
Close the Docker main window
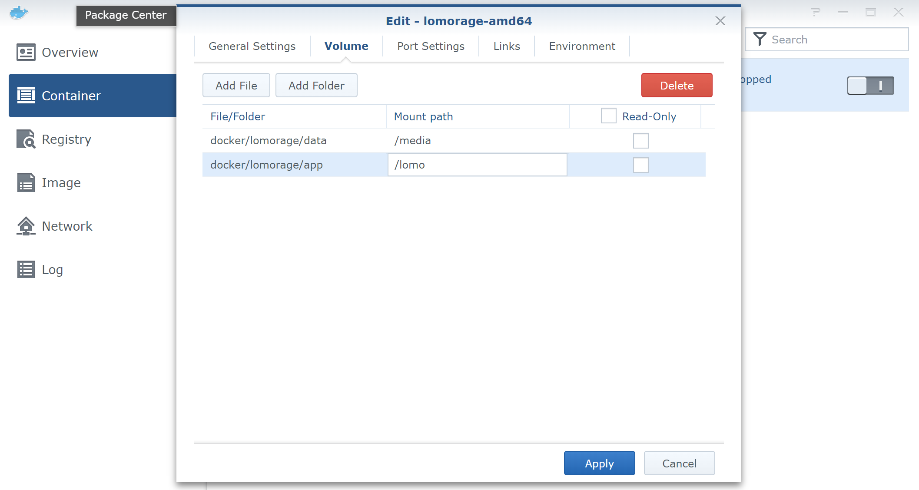pyautogui.click(x=898, y=12)
